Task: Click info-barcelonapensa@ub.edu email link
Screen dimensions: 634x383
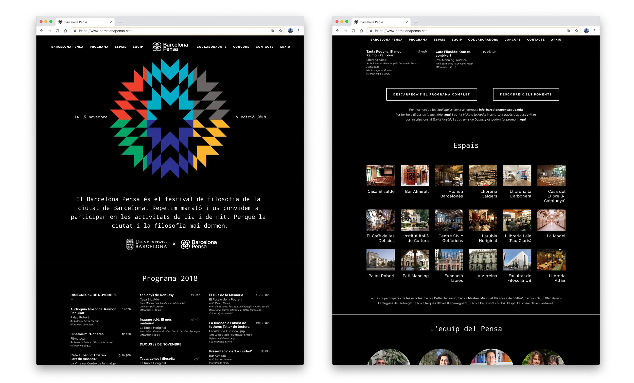Action: [500, 110]
